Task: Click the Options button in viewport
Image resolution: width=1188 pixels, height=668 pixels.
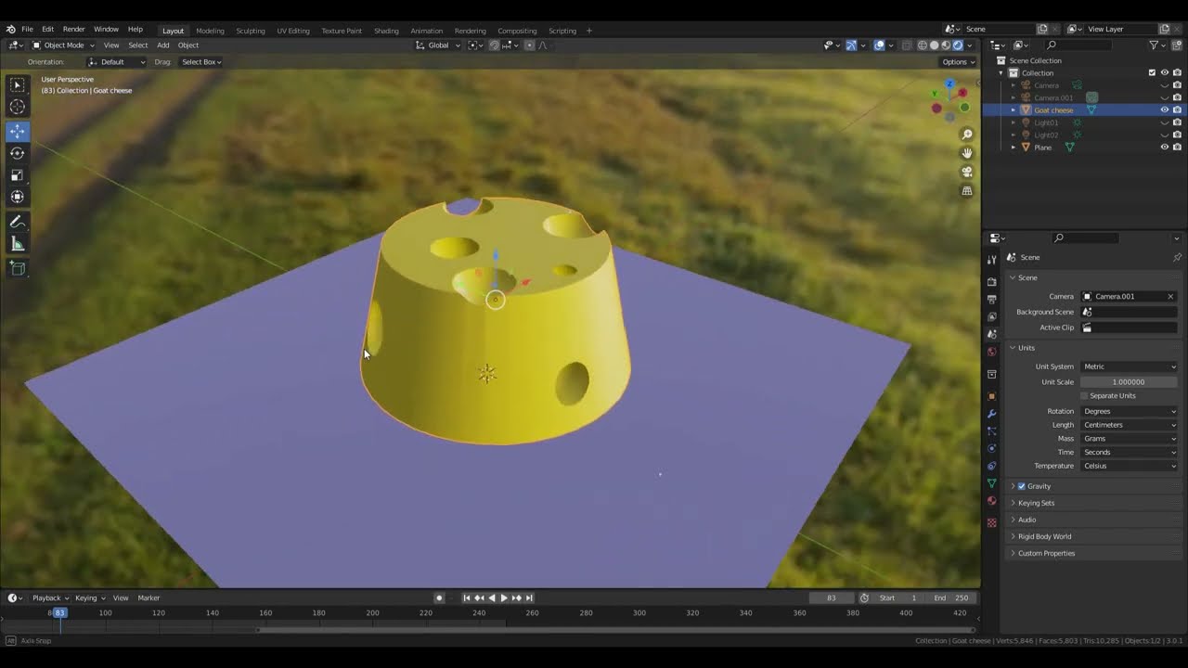Action: pyautogui.click(x=958, y=62)
